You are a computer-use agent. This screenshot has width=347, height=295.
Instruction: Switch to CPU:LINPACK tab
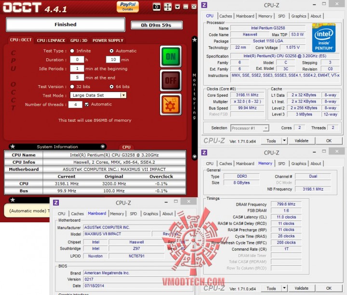pos(51,40)
